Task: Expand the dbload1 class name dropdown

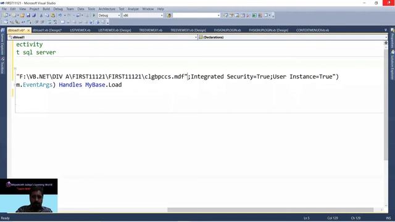Action: pyautogui.click(x=196, y=37)
